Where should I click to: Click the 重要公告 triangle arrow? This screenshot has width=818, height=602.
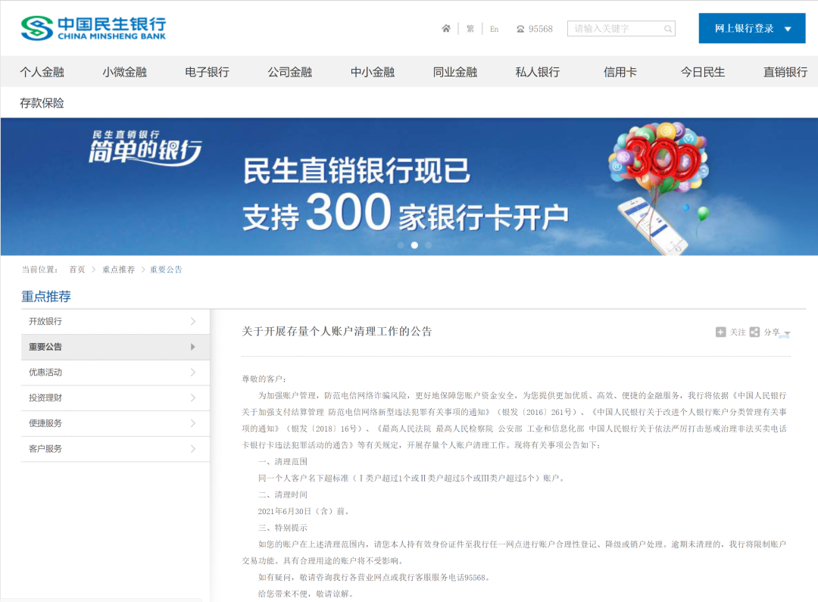[193, 347]
